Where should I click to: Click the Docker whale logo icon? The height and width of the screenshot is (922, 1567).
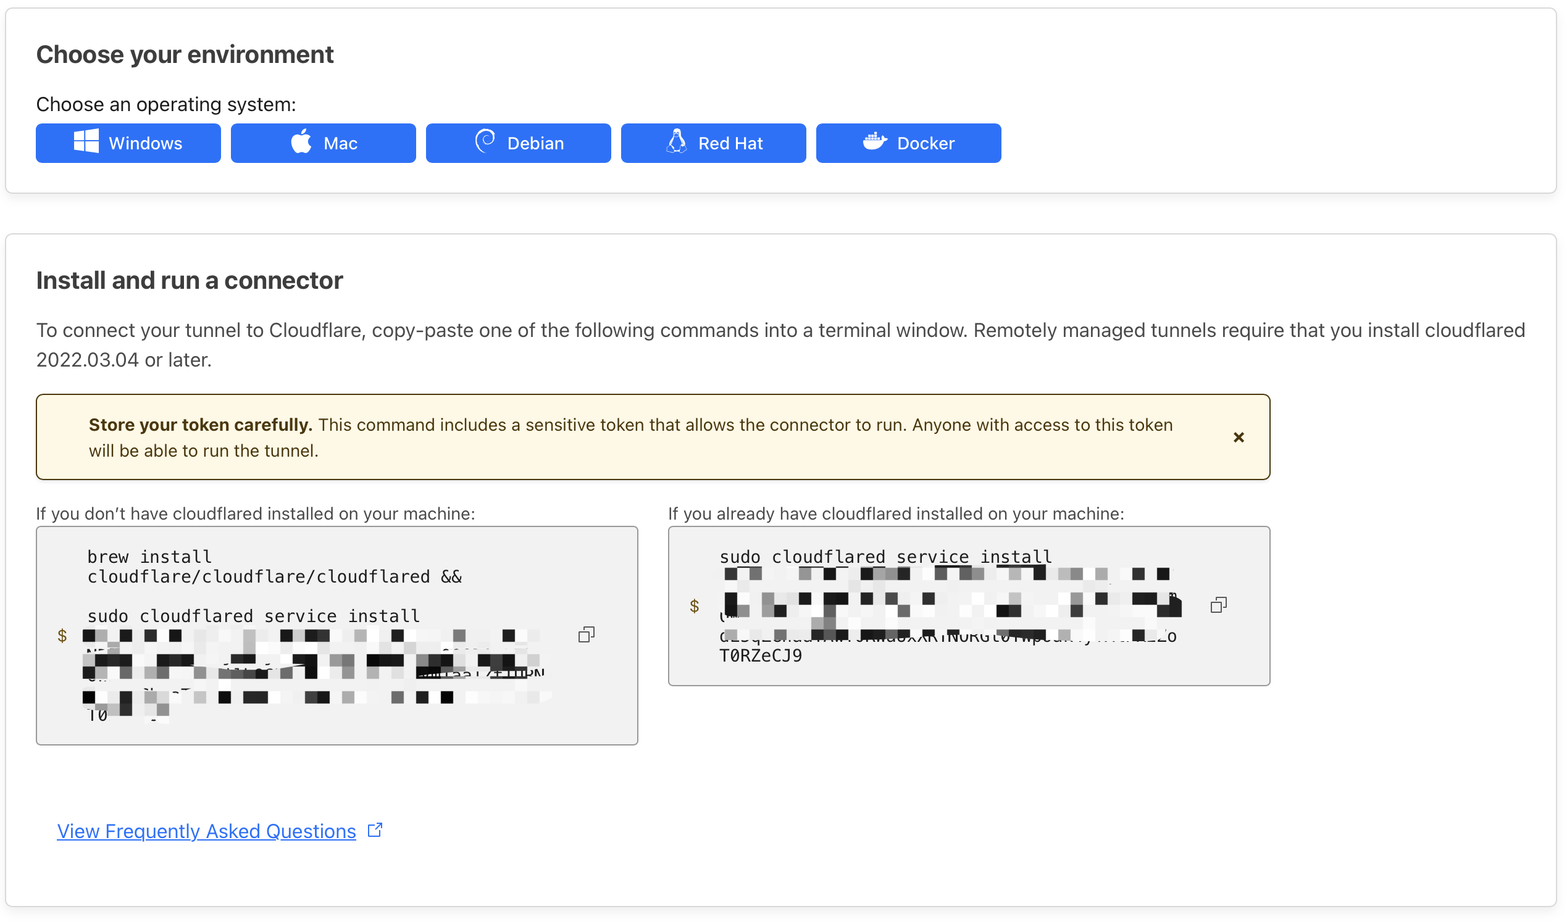pos(874,143)
